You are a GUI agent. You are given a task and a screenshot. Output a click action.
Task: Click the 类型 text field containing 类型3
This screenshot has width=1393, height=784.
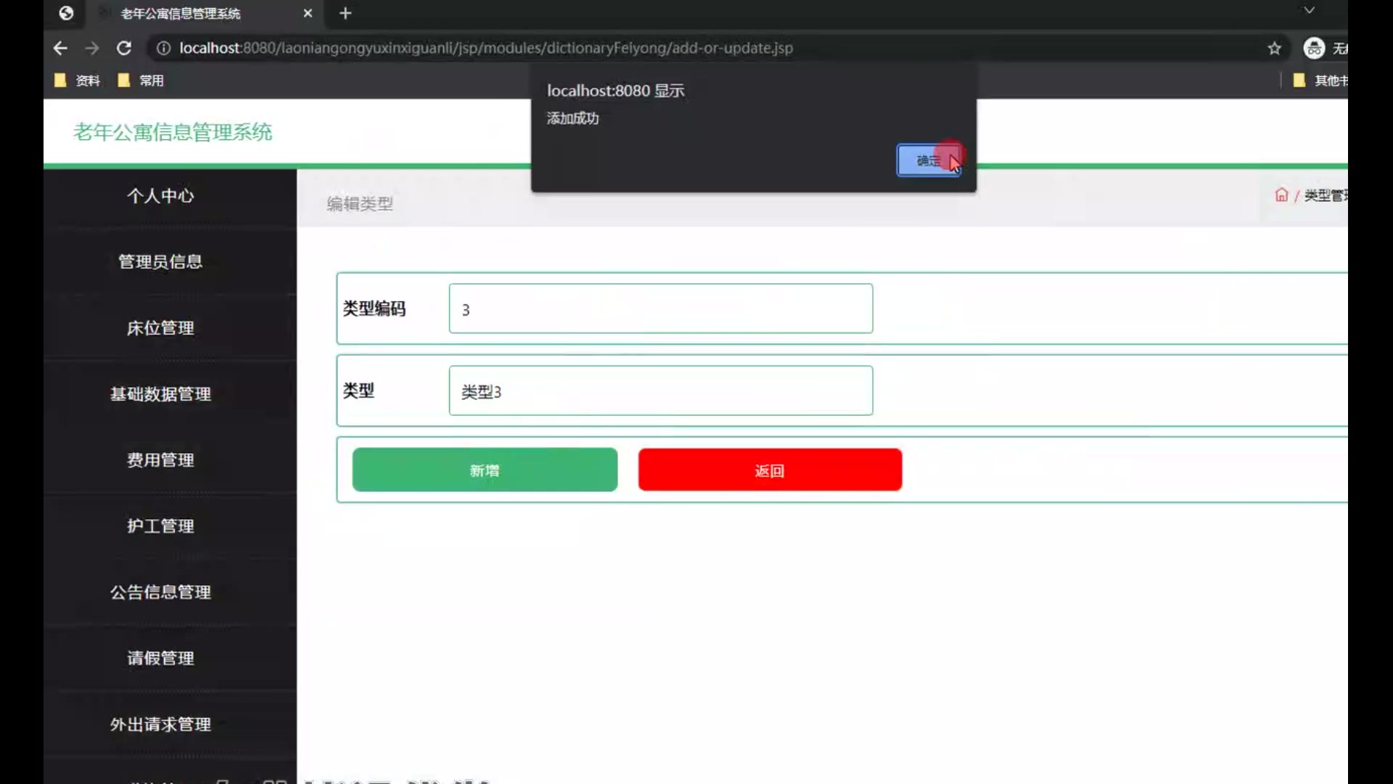660,391
